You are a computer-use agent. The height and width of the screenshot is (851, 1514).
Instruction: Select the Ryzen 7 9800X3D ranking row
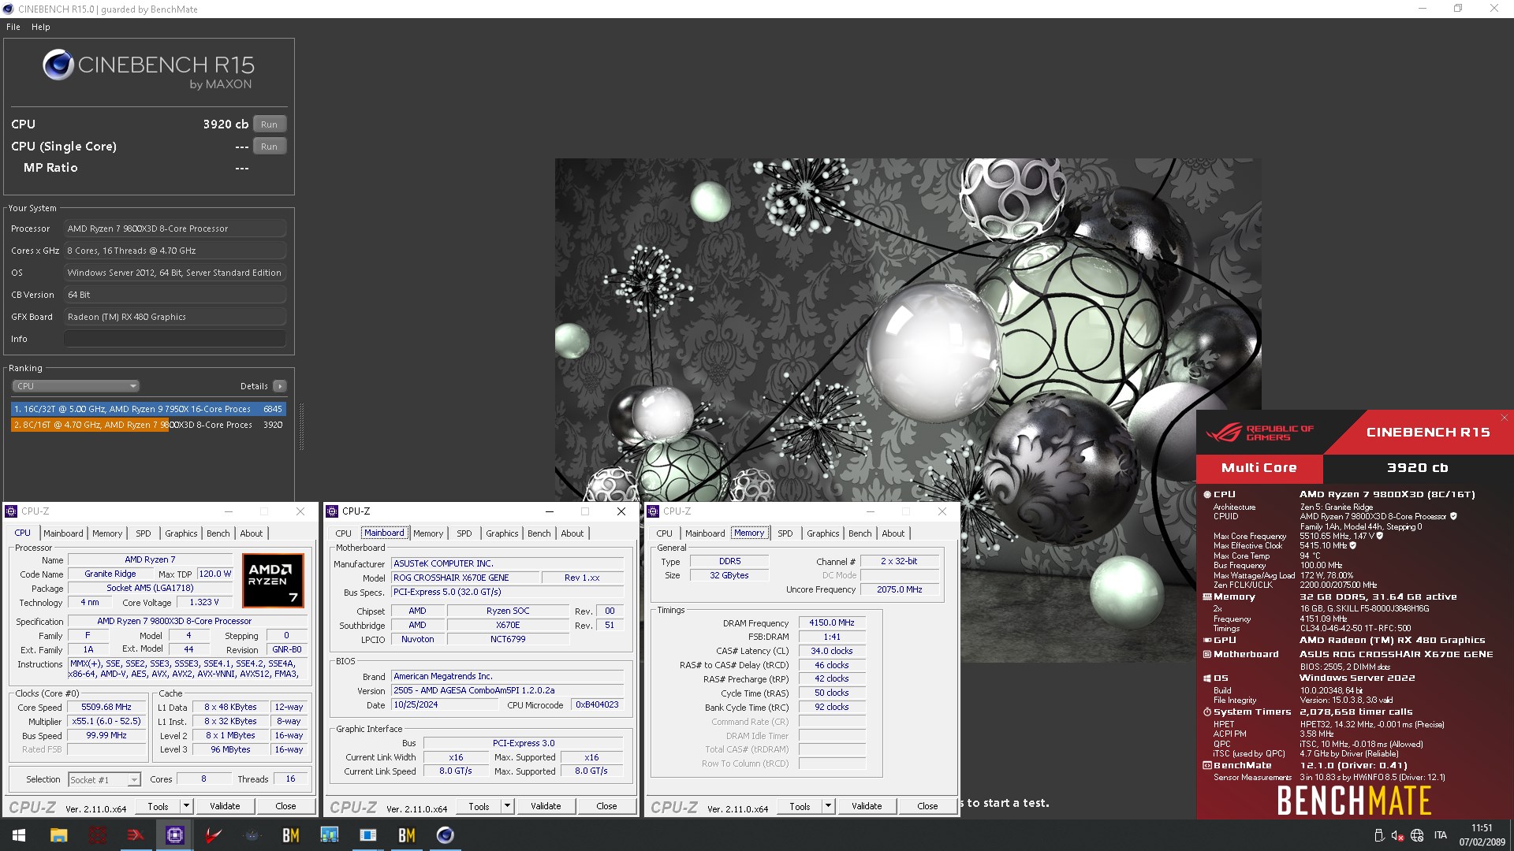tap(148, 425)
